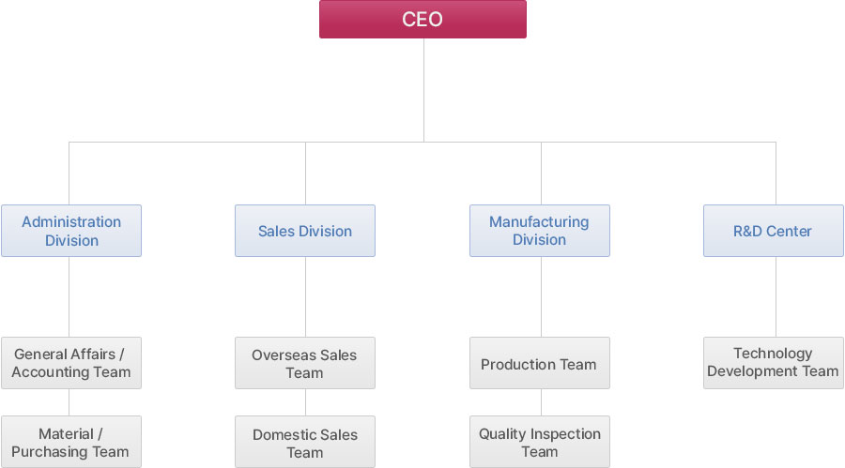Click the vertical connector line below CEO
This screenshot has width=845, height=468.
pos(423,89)
